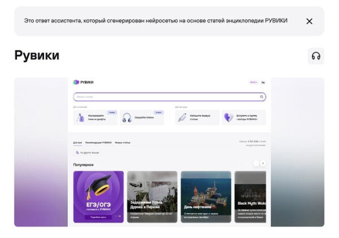Open the Вступить в группу Авторы РУВИКИ card
Viewport: 339px width, 238px height.
click(244, 118)
